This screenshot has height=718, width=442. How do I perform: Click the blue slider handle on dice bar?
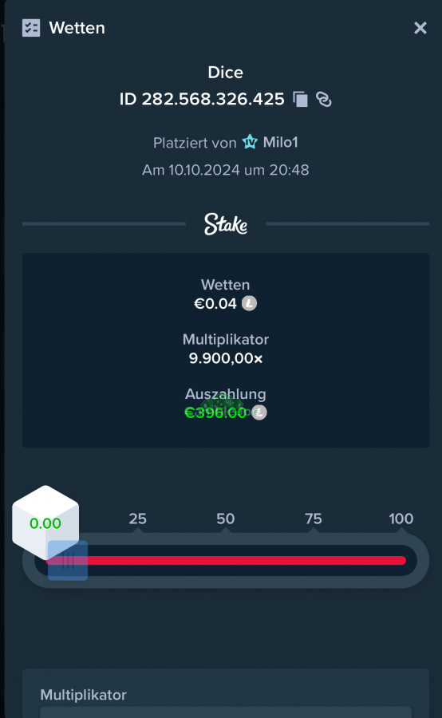click(x=68, y=561)
